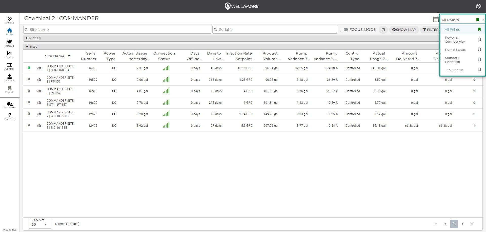Viewport: 486px width, 232px height.
Task: Select the Tank Status view
Action: point(454,70)
